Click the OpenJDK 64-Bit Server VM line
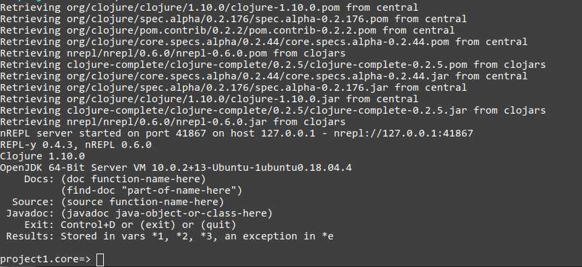Image resolution: width=582 pixels, height=267 pixels. [x=176, y=167]
